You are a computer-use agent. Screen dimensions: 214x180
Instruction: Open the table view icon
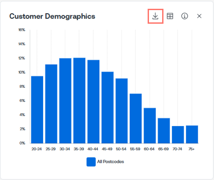[170, 16]
